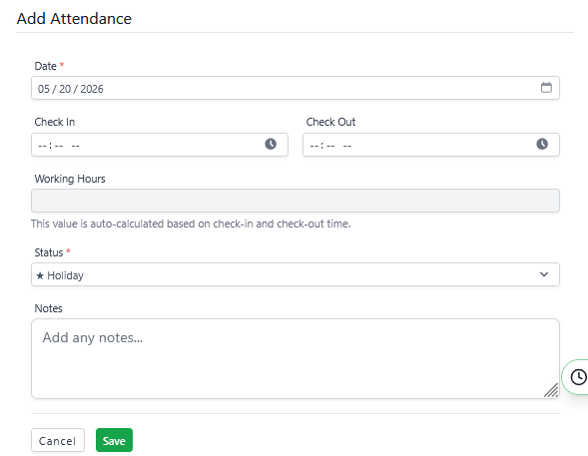Click the Notes label
This screenshot has width=588, height=456.
(x=48, y=308)
